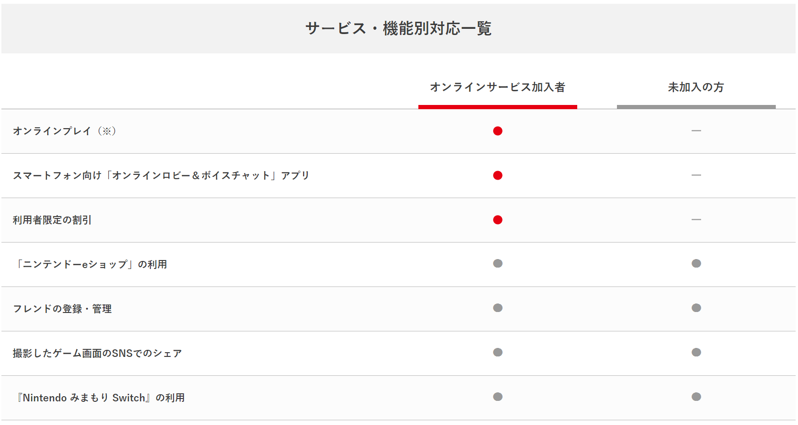Image resolution: width=798 pixels, height=425 pixels.
Task: Click the dash mark in the スマートフォン向け app row
Action: pyautogui.click(x=696, y=175)
